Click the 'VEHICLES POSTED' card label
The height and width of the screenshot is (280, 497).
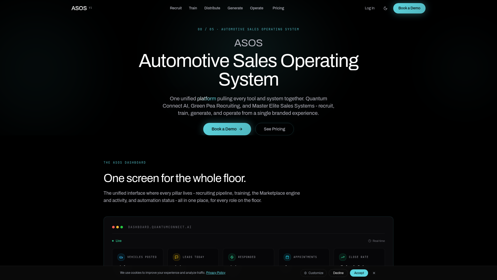142,257
